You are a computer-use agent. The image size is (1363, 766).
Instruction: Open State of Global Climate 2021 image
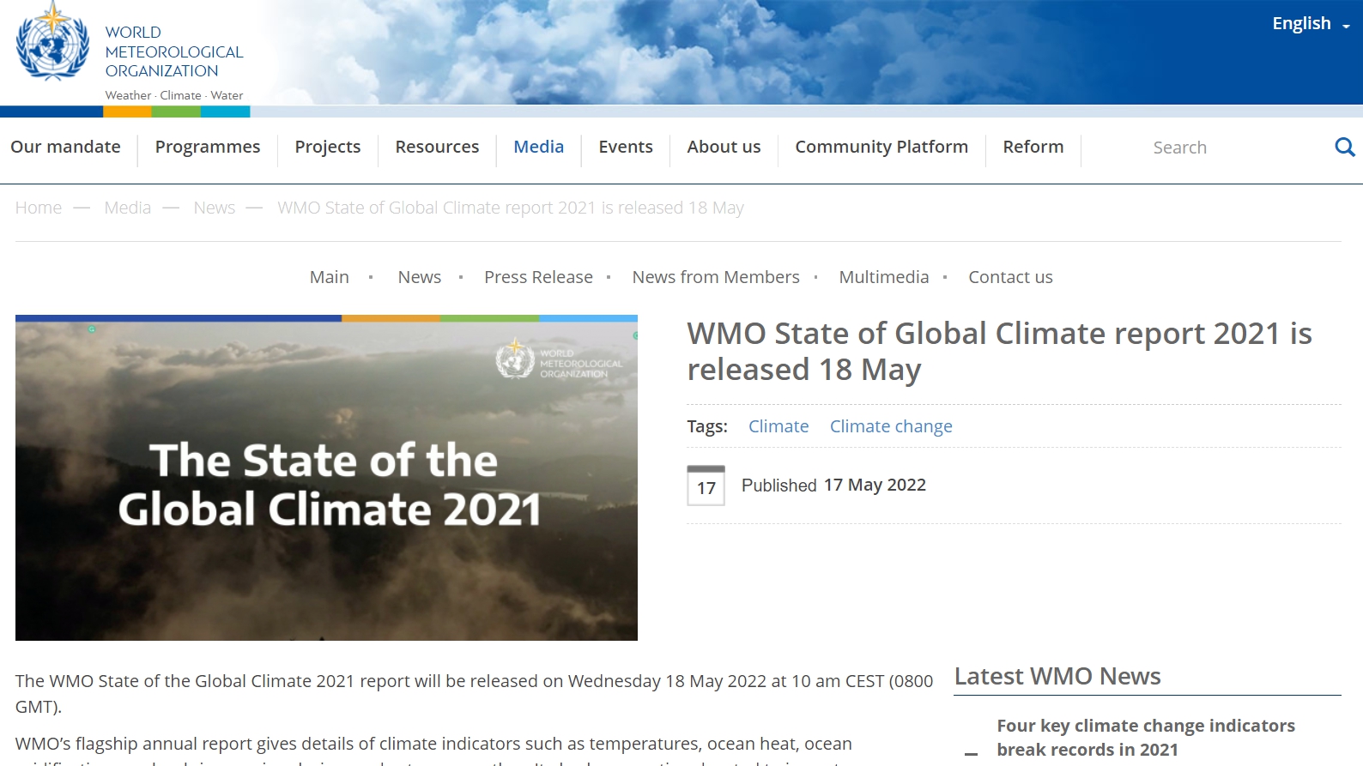coord(326,478)
